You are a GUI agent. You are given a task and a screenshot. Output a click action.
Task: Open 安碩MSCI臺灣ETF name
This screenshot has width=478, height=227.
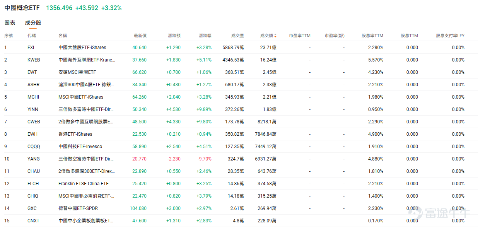[x=77, y=72]
